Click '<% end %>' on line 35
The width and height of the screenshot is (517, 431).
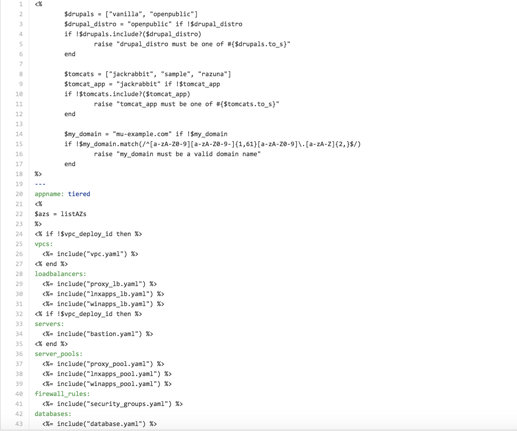51,344
